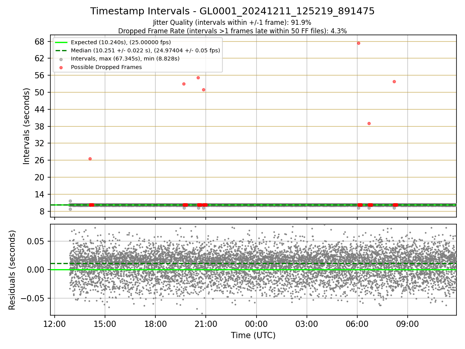Click the plot title 'Timestamp Intervals - GL0001_20241211_125219_891475'
Image resolution: width=465 pixels, height=349 pixels.
tap(232, 11)
